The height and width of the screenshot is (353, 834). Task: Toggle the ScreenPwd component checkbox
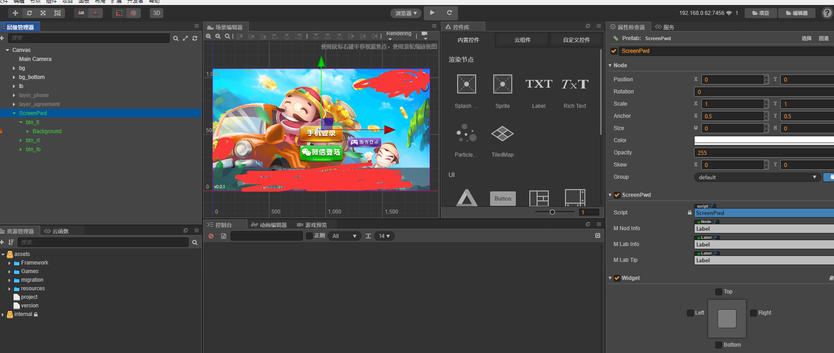pos(617,195)
